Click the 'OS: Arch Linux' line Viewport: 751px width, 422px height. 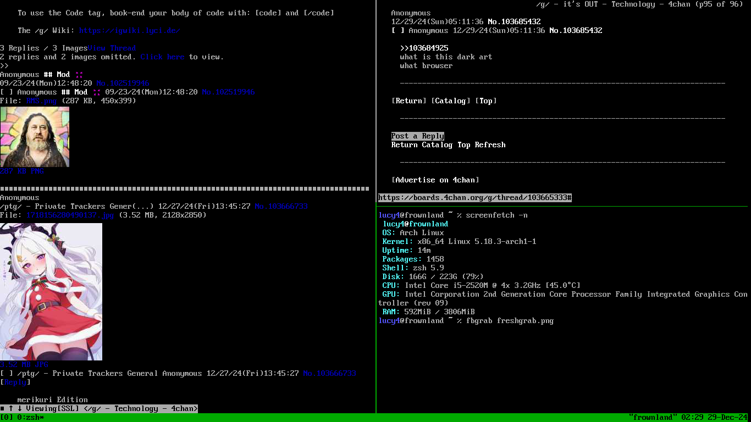[413, 232]
